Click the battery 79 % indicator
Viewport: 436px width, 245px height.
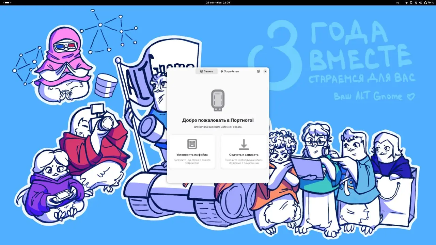click(x=429, y=2)
